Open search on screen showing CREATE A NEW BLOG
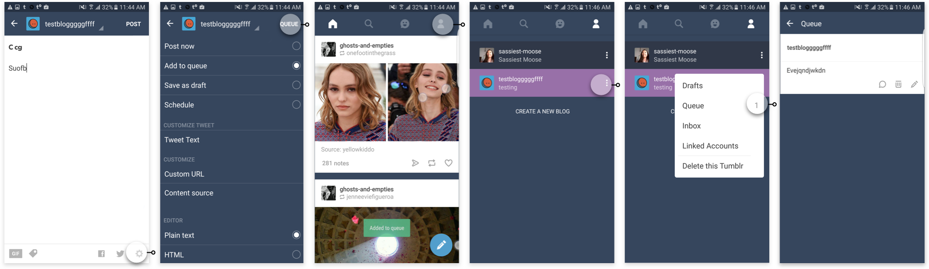The width and height of the screenshot is (929, 269). 524,23
